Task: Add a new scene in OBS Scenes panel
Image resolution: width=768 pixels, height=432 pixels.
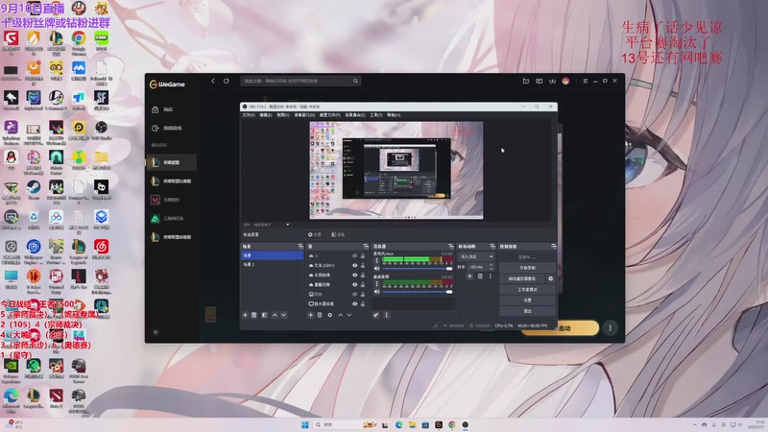Action: (x=245, y=315)
